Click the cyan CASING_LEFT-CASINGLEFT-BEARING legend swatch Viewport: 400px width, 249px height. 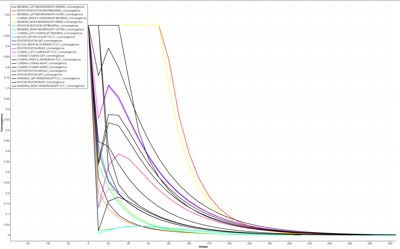coord(14,33)
